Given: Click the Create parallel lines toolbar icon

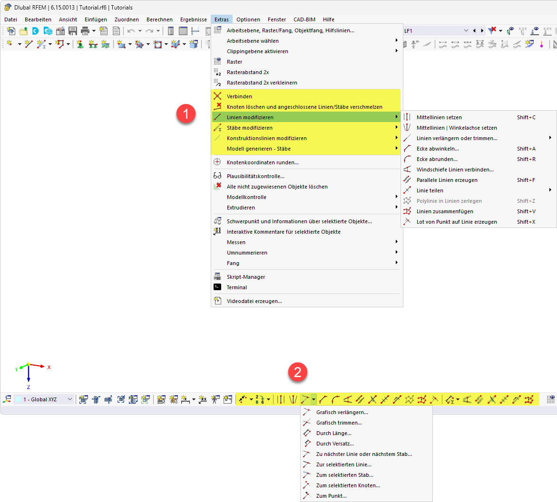Looking at the screenshot, I should click(360, 399).
